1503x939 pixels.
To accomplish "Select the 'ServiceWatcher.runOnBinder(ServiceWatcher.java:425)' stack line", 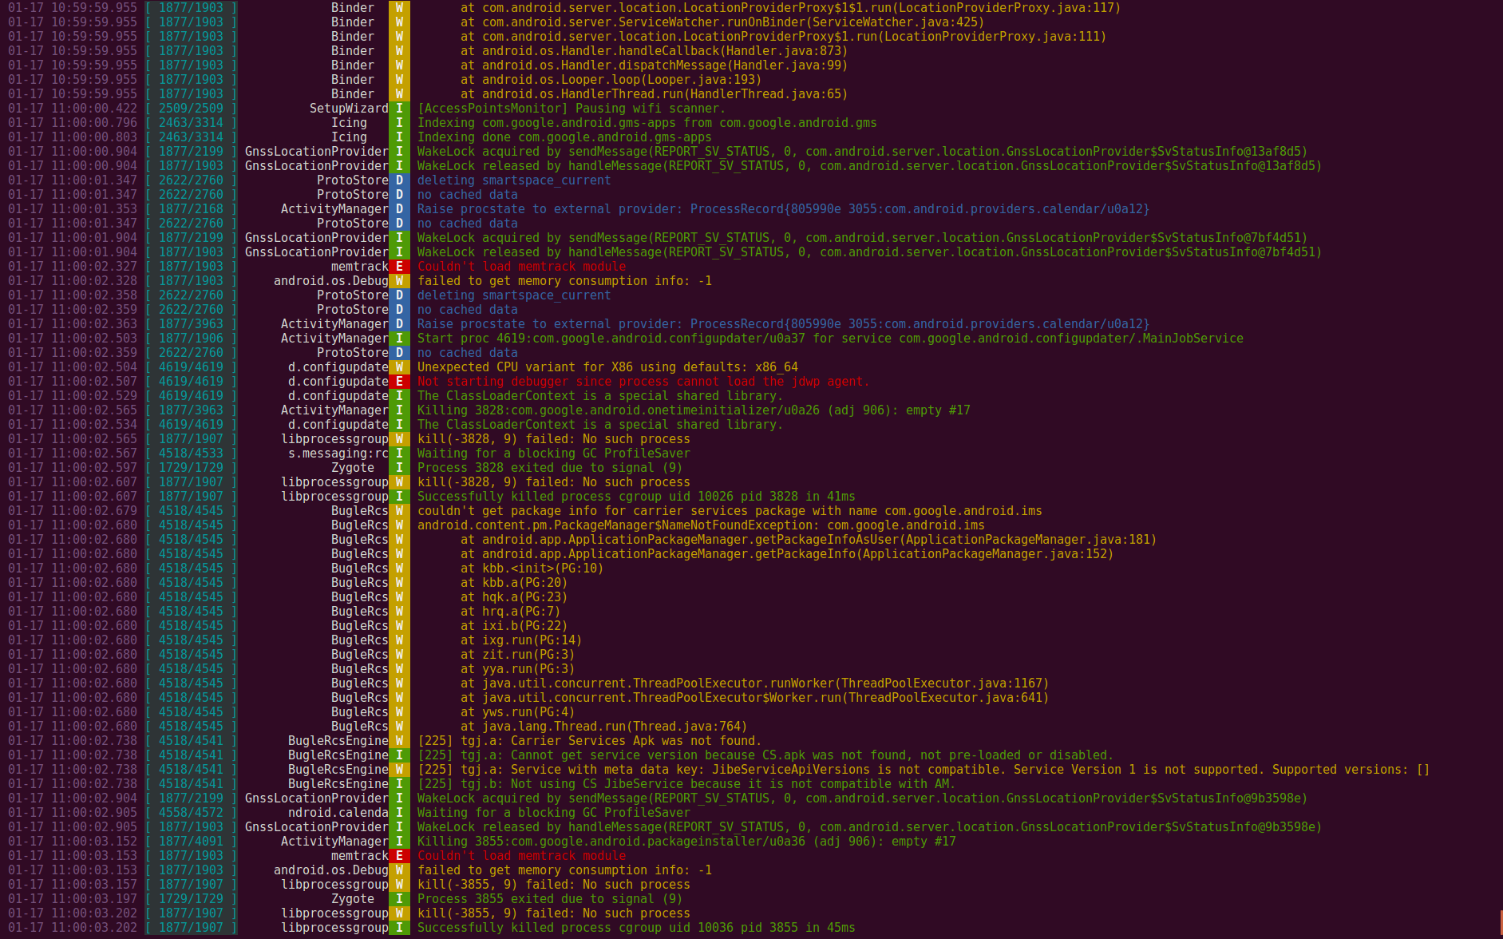I will pos(722,22).
